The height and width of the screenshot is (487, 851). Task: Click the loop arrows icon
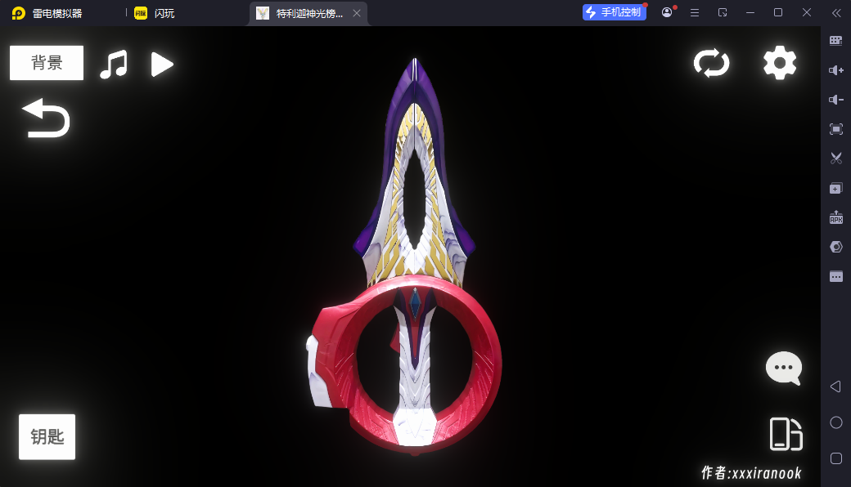pos(712,63)
